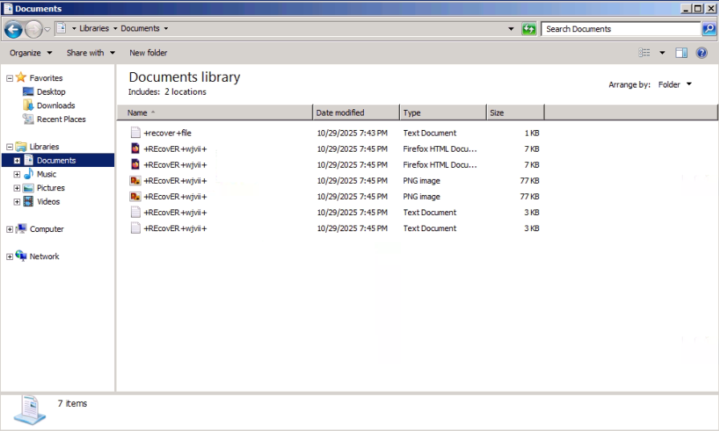Select the file name +recover+file

167,132
